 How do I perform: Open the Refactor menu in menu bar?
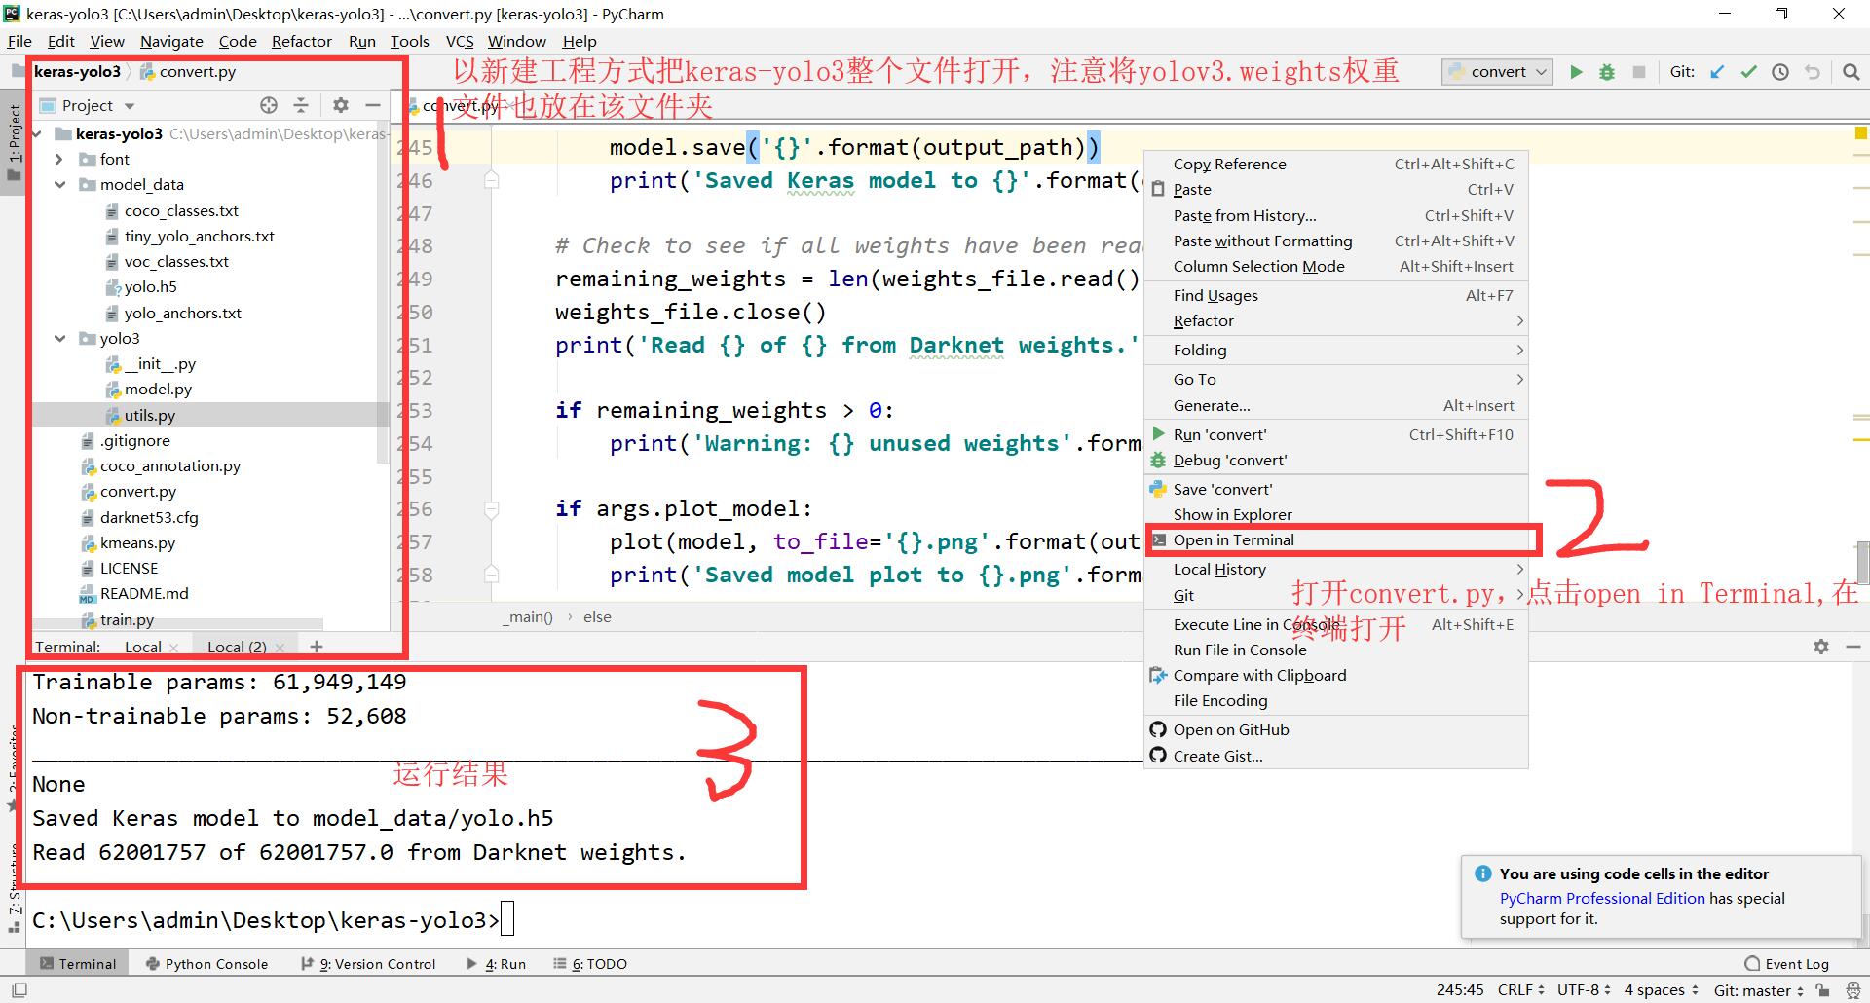[x=301, y=41]
